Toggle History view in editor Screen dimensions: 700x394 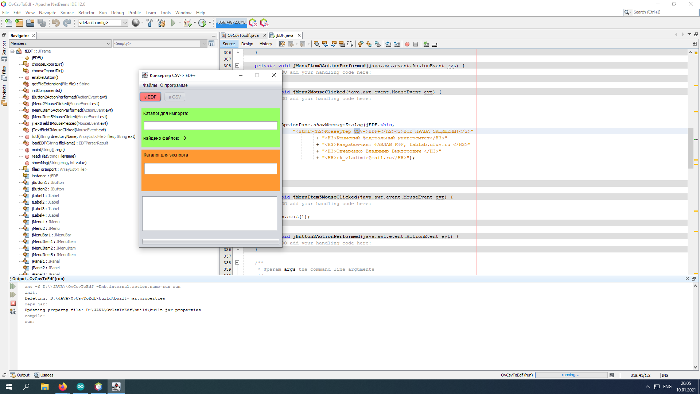(x=265, y=44)
